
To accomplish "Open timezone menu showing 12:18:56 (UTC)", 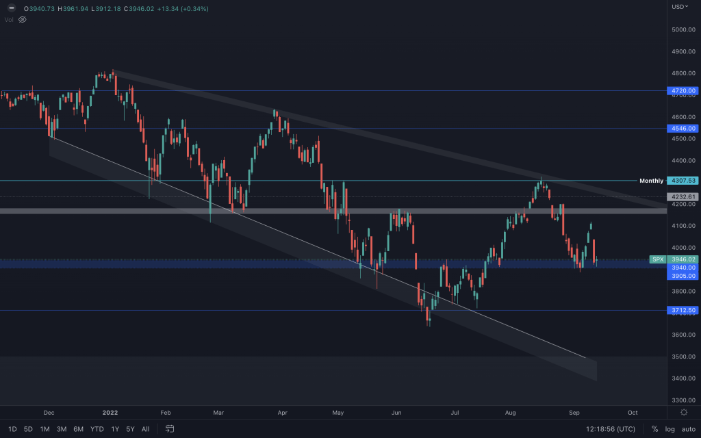I will click(x=607, y=429).
